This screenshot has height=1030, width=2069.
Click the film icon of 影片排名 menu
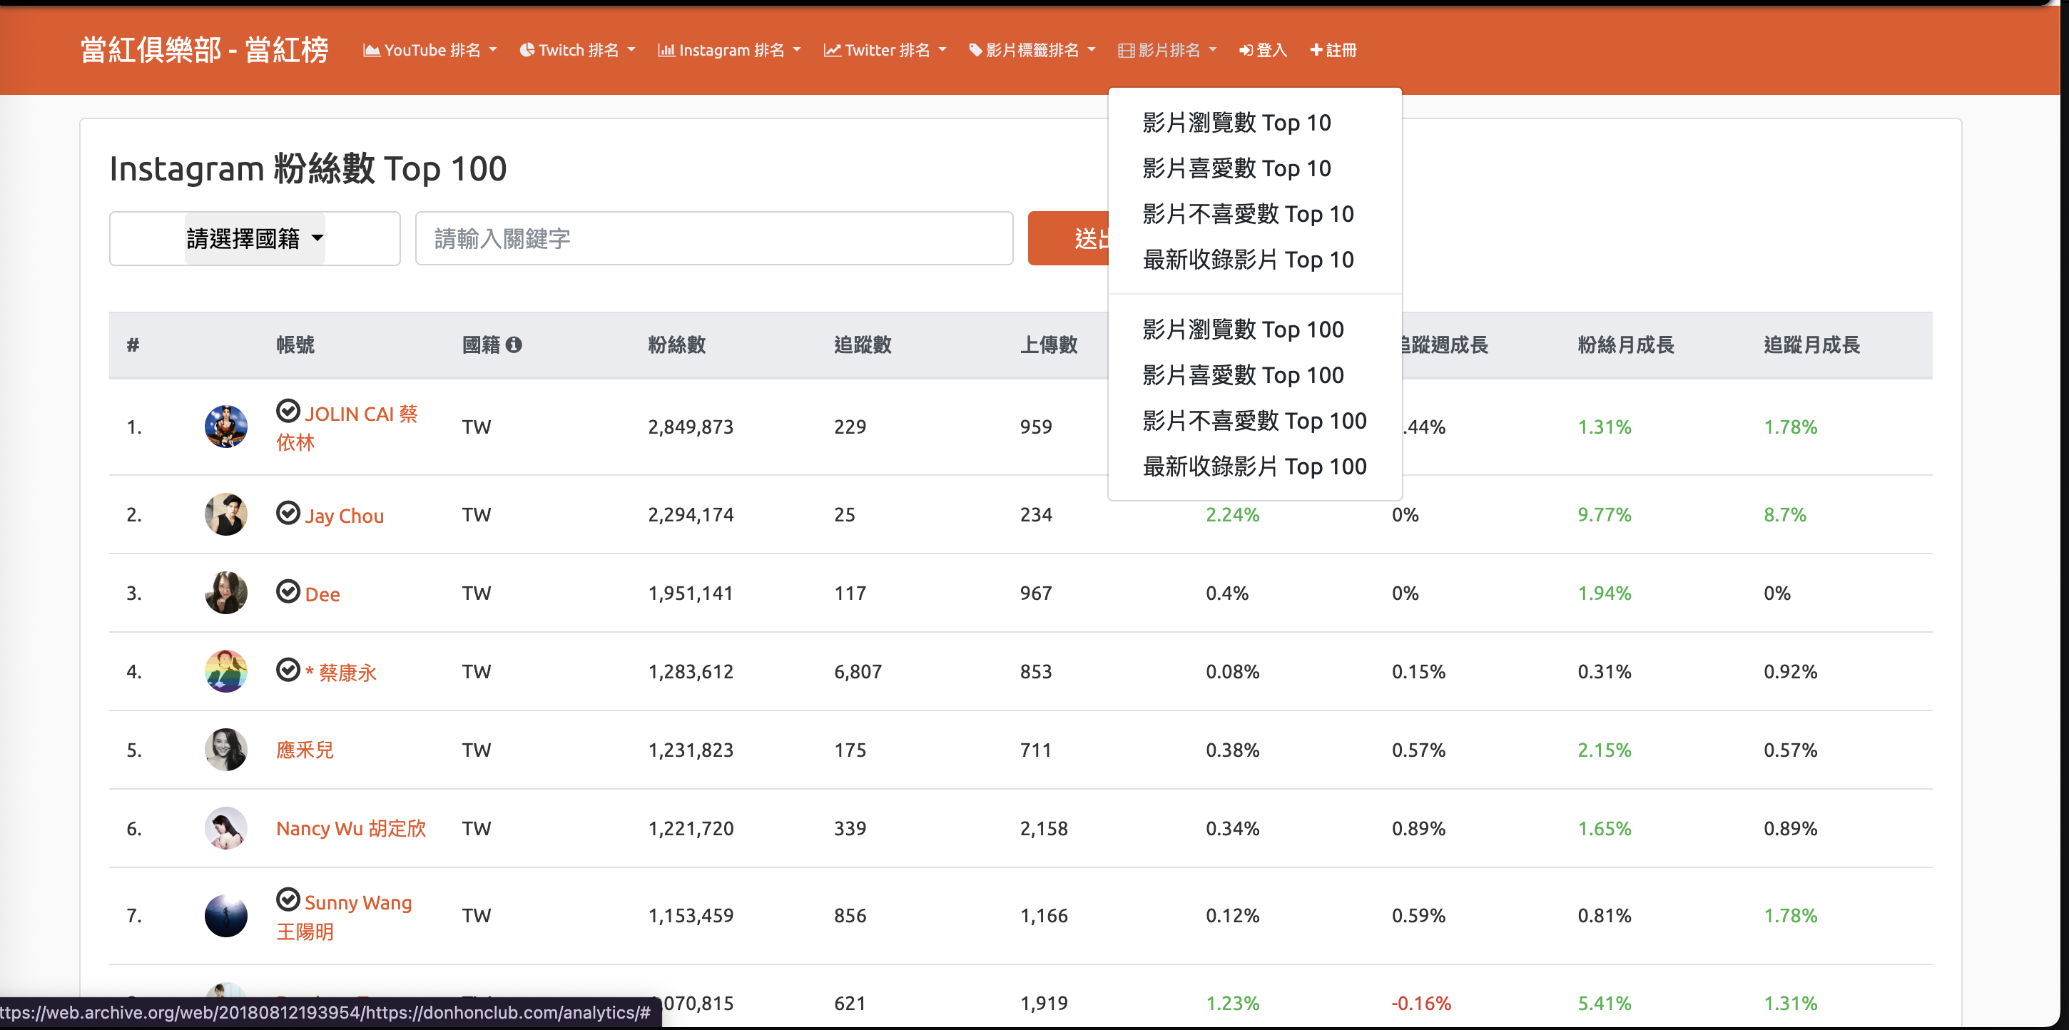[x=1125, y=51]
